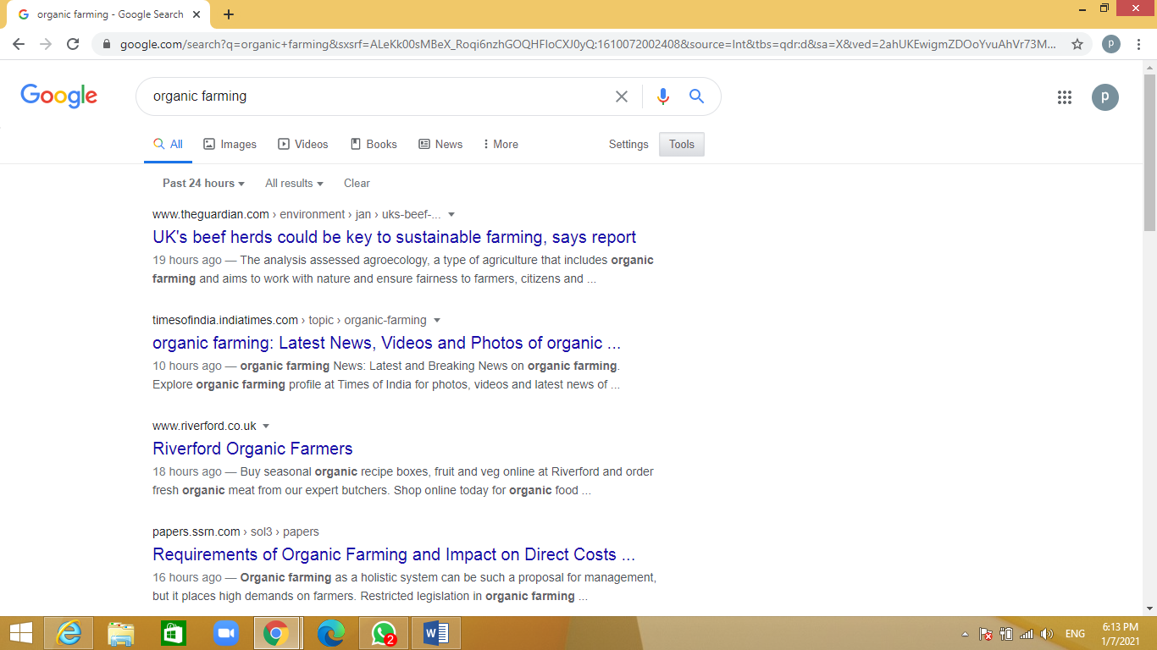Switch to the News tab
This screenshot has width=1157, height=650.
440,144
